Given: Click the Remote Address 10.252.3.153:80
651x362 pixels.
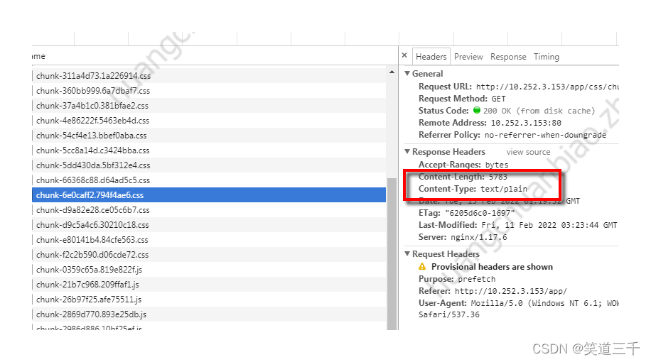Looking at the screenshot, I should [526, 123].
